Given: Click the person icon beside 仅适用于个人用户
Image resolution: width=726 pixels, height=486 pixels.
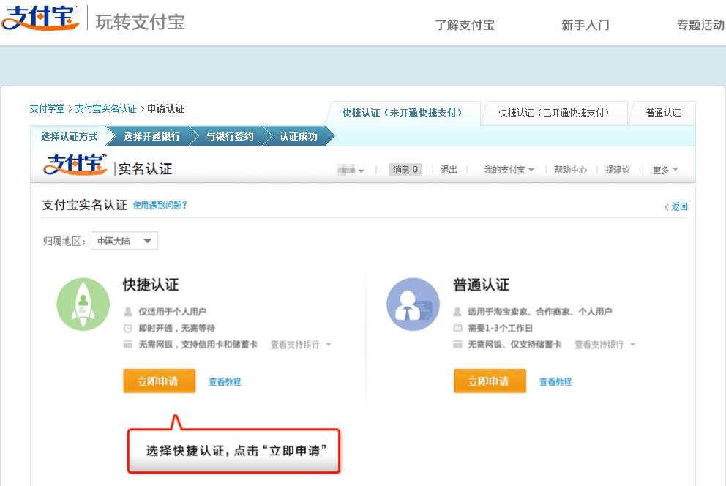Looking at the screenshot, I should (128, 312).
